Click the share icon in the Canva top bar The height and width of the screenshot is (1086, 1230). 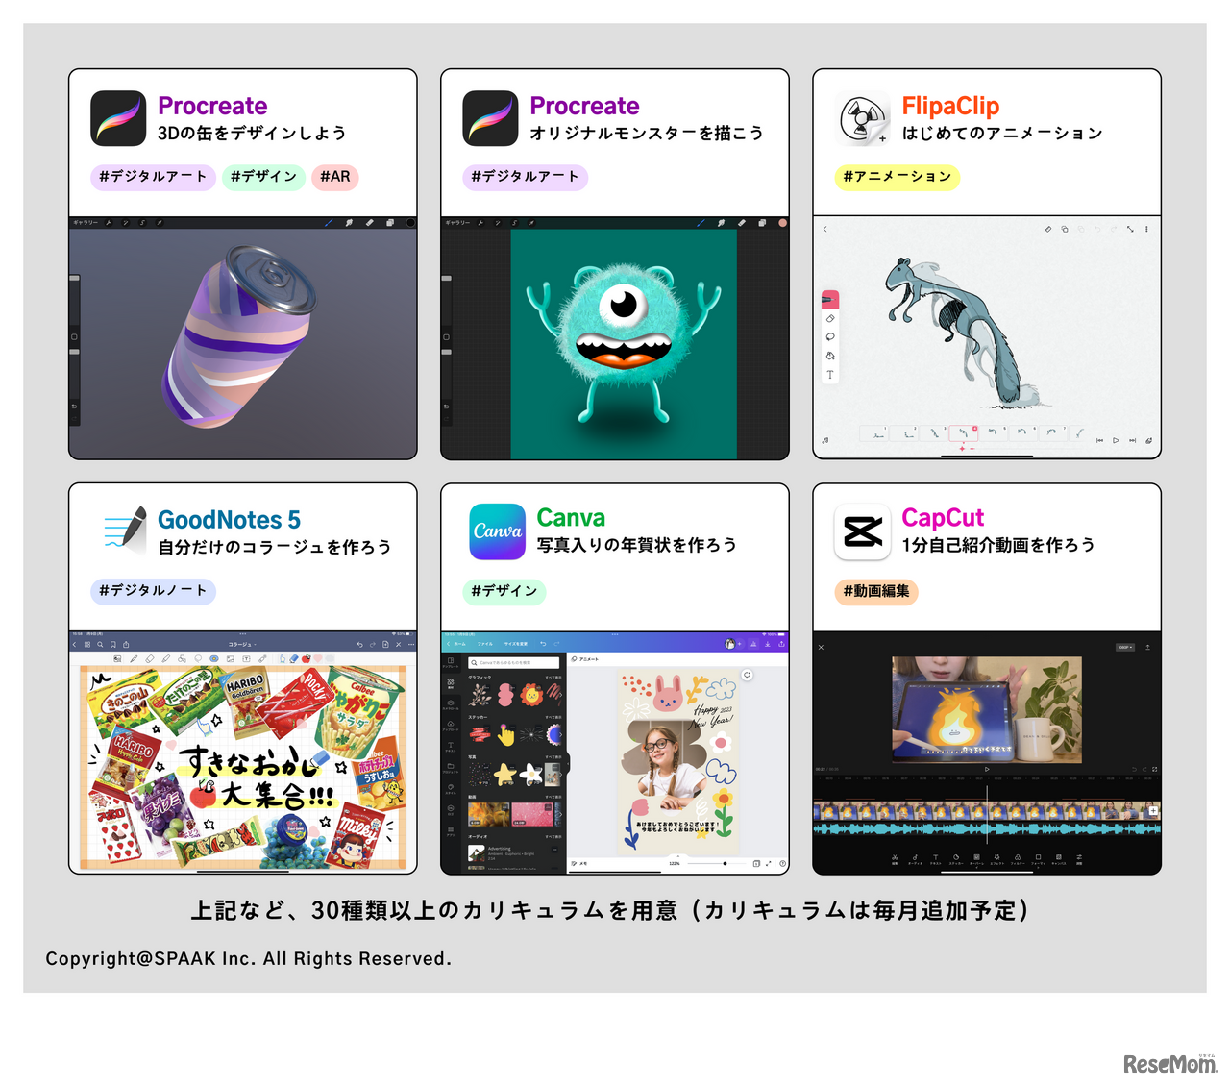781,644
